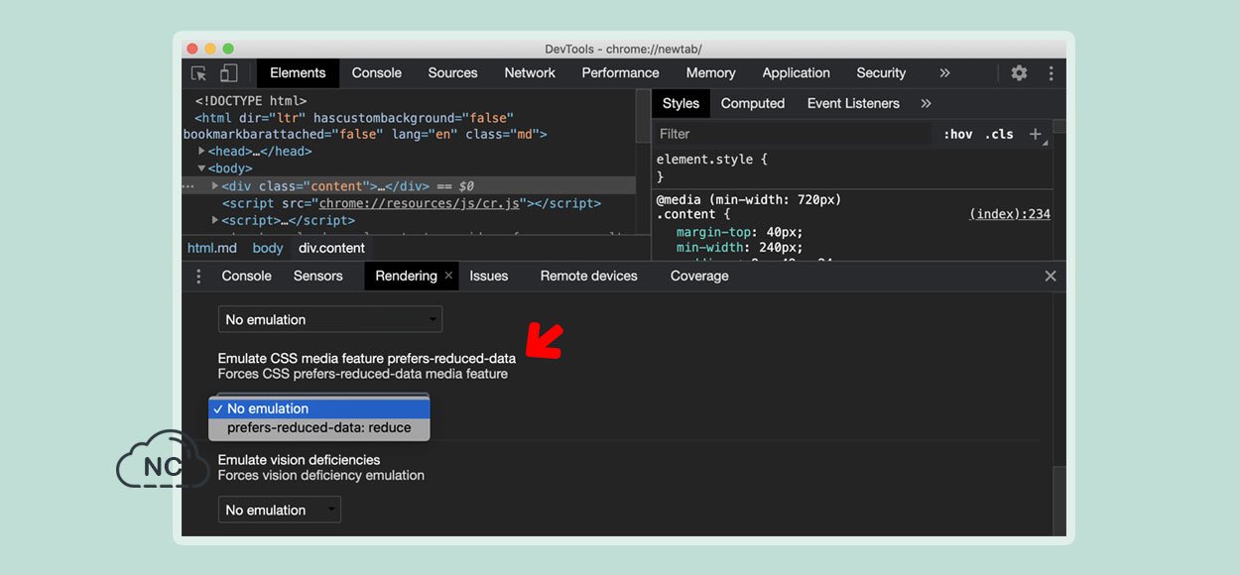This screenshot has height=575, width=1240.
Task: Toggle :hov element state
Action: (x=957, y=134)
